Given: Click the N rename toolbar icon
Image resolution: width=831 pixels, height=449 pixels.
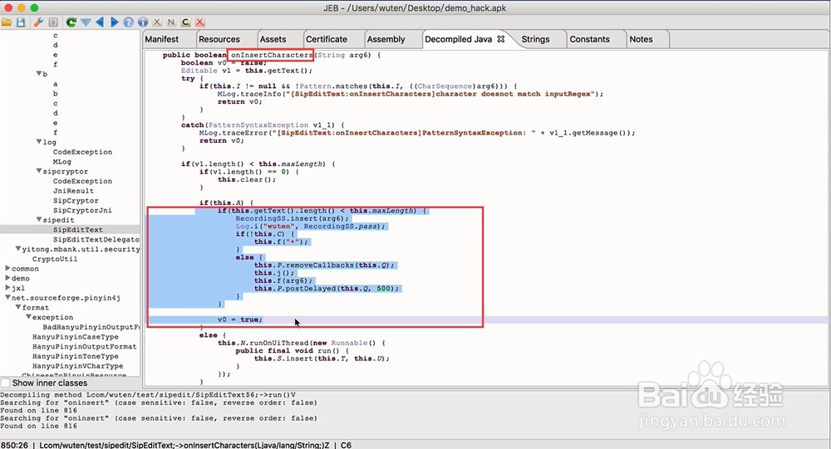Looking at the screenshot, I should click(x=170, y=22).
